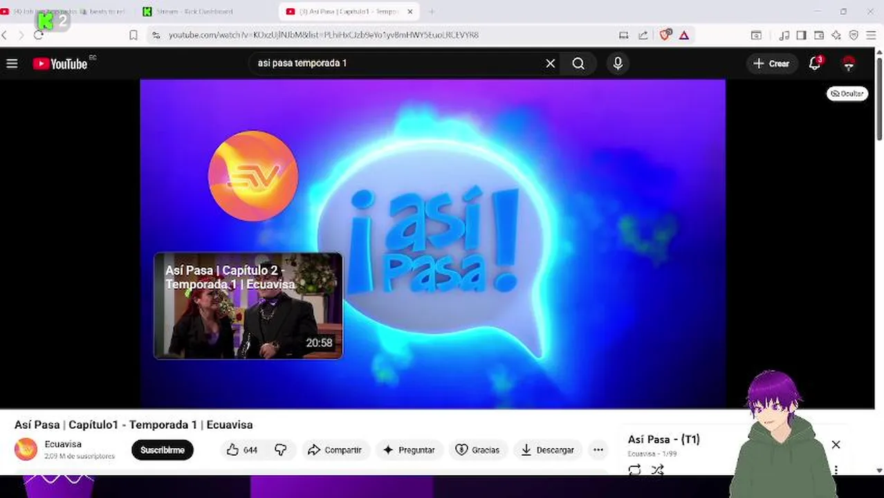The image size is (884, 498).
Task: Open the Crear upload menu
Action: [x=771, y=64]
